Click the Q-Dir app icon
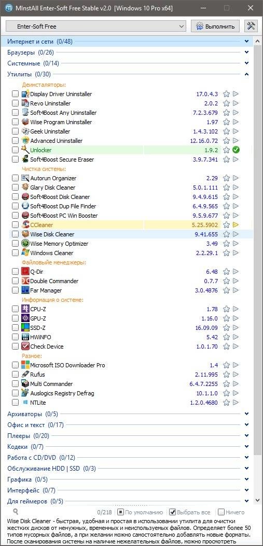 25,272
